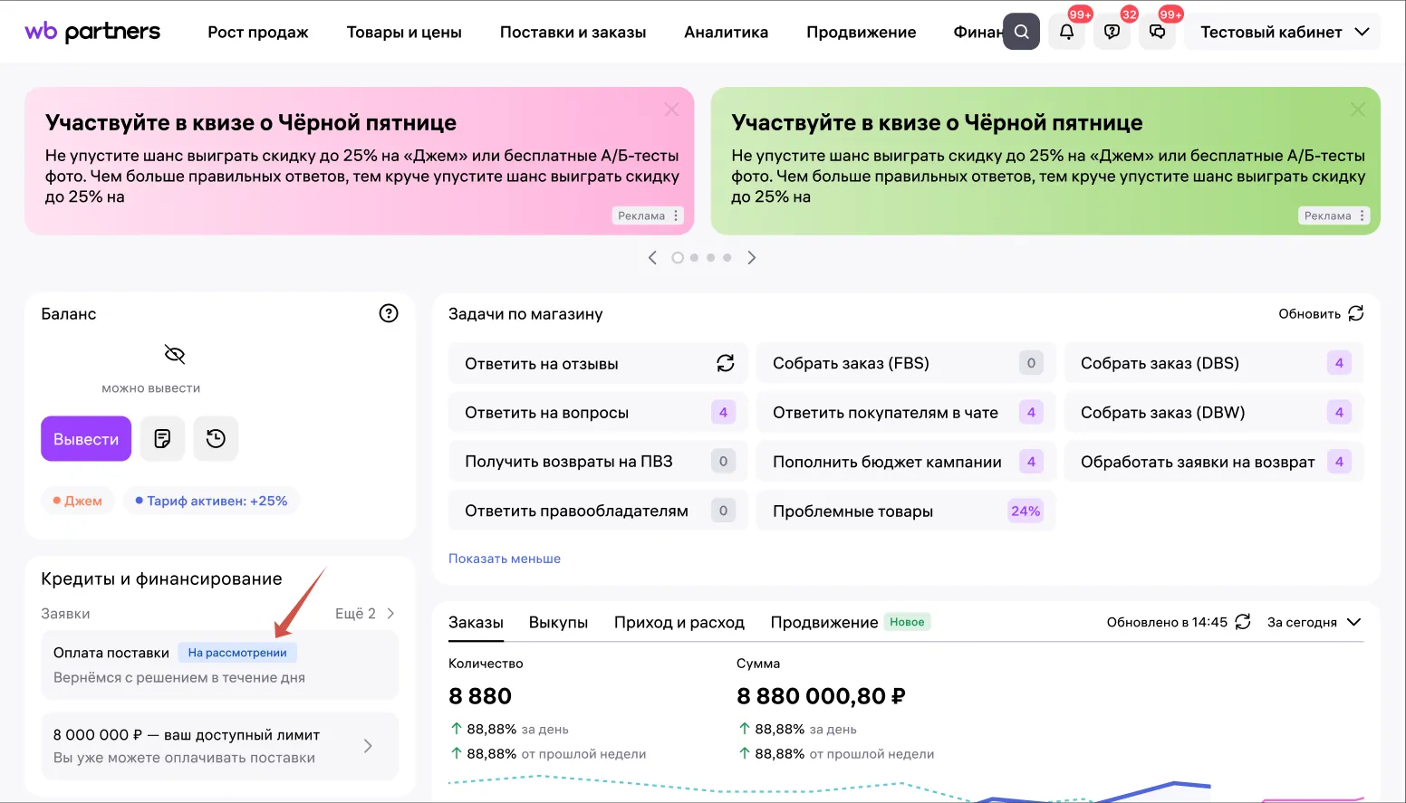Close the green quiz banner
Screen dimensions: 1406x803
point(1357,110)
